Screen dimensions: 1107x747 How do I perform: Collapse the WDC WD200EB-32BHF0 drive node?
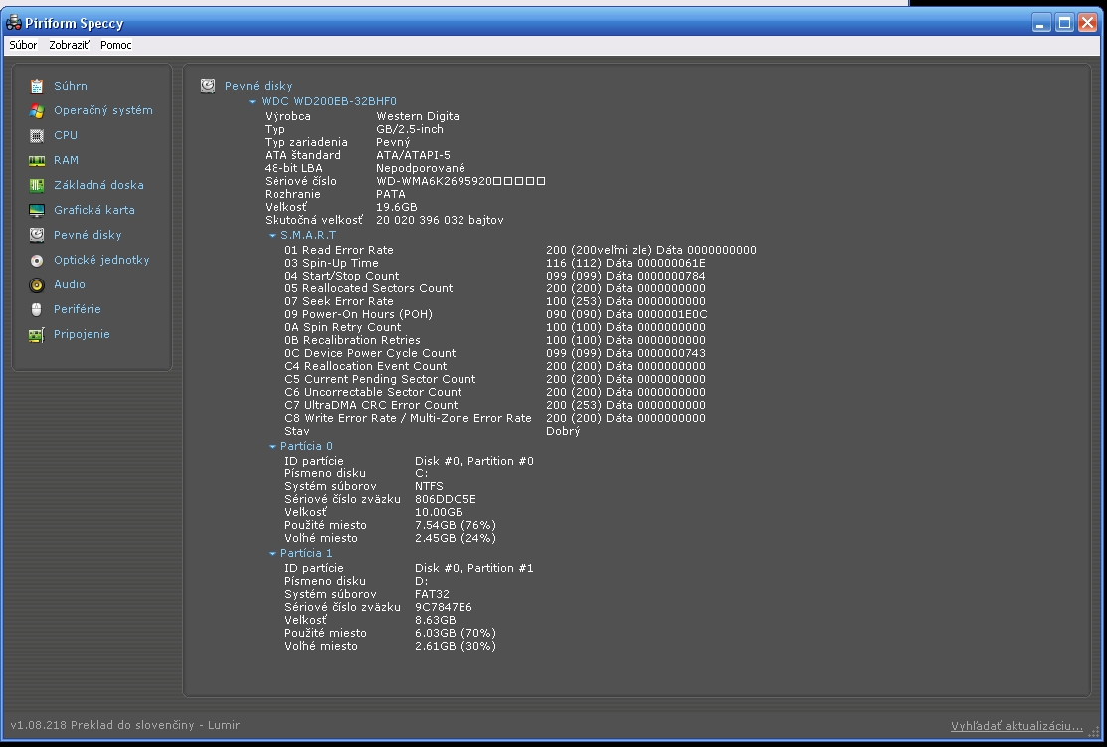(x=252, y=101)
